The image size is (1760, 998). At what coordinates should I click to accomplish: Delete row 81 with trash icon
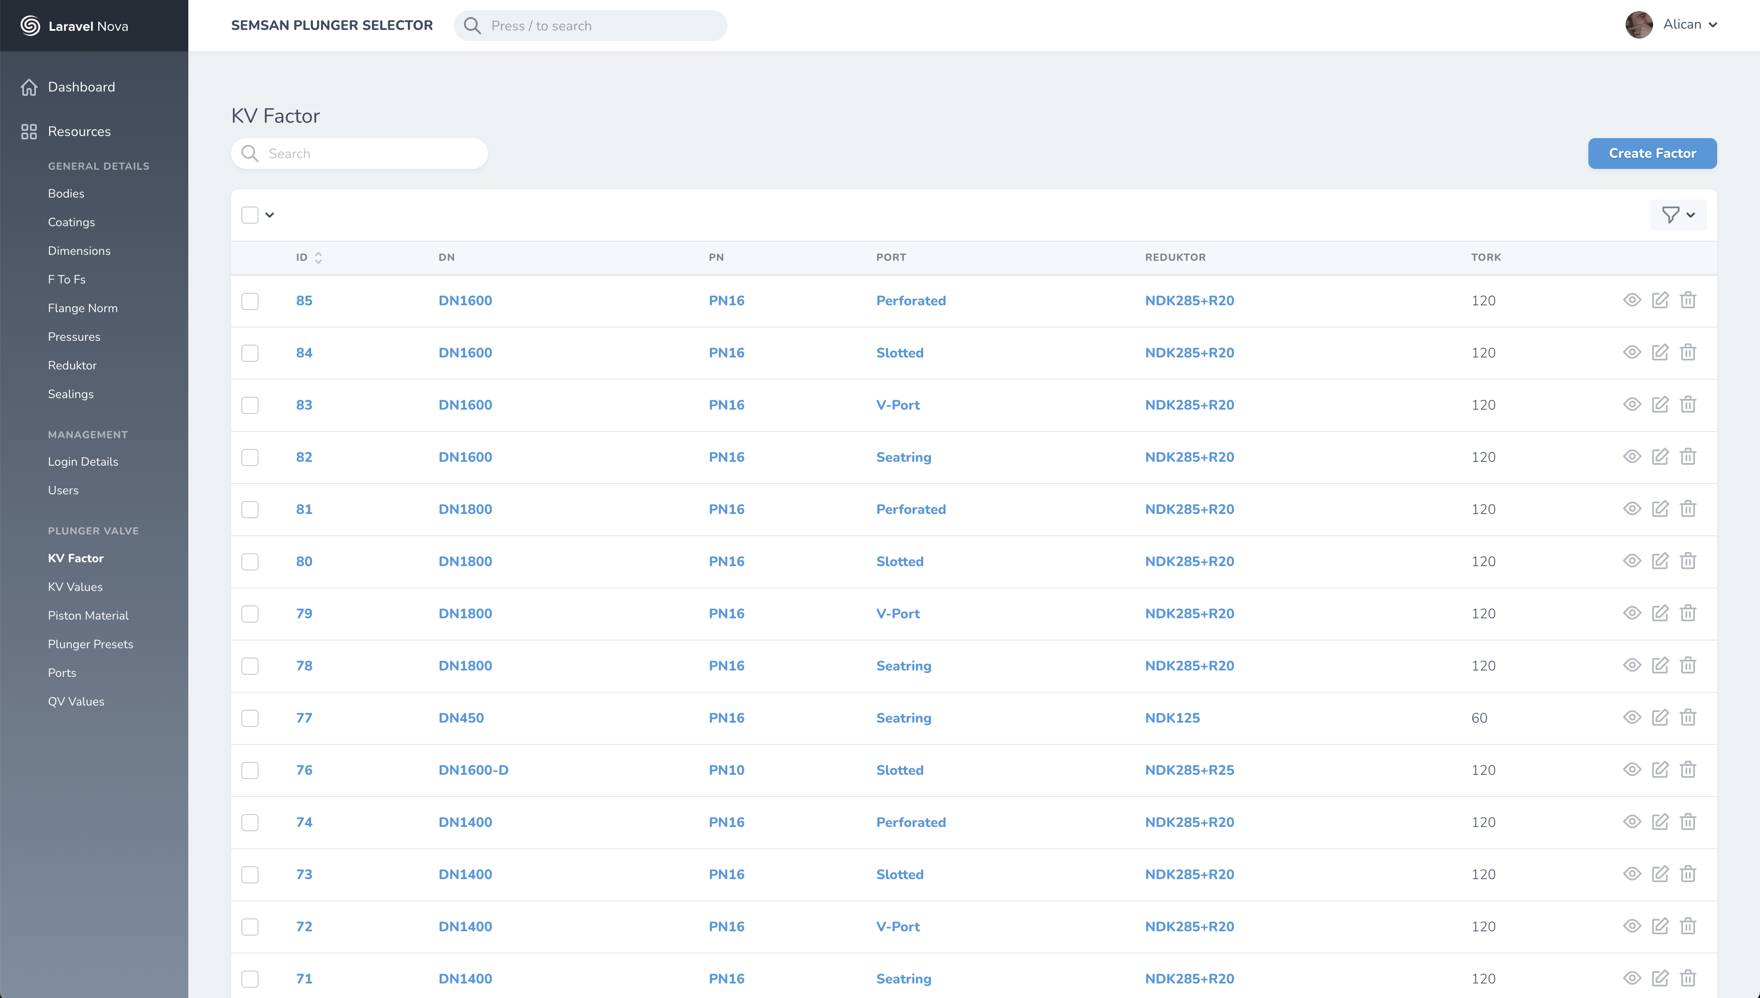click(1688, 508)
